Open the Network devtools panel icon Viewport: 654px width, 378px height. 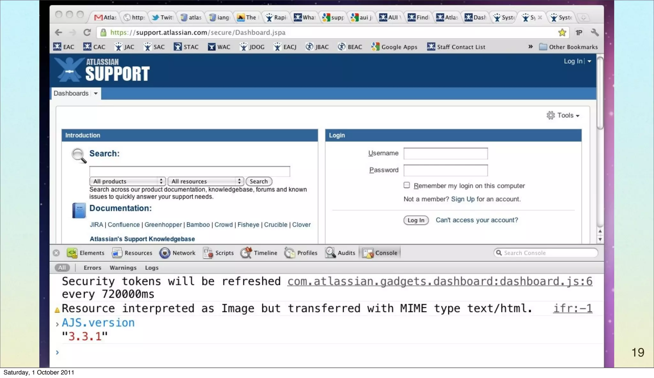point(165,253)
